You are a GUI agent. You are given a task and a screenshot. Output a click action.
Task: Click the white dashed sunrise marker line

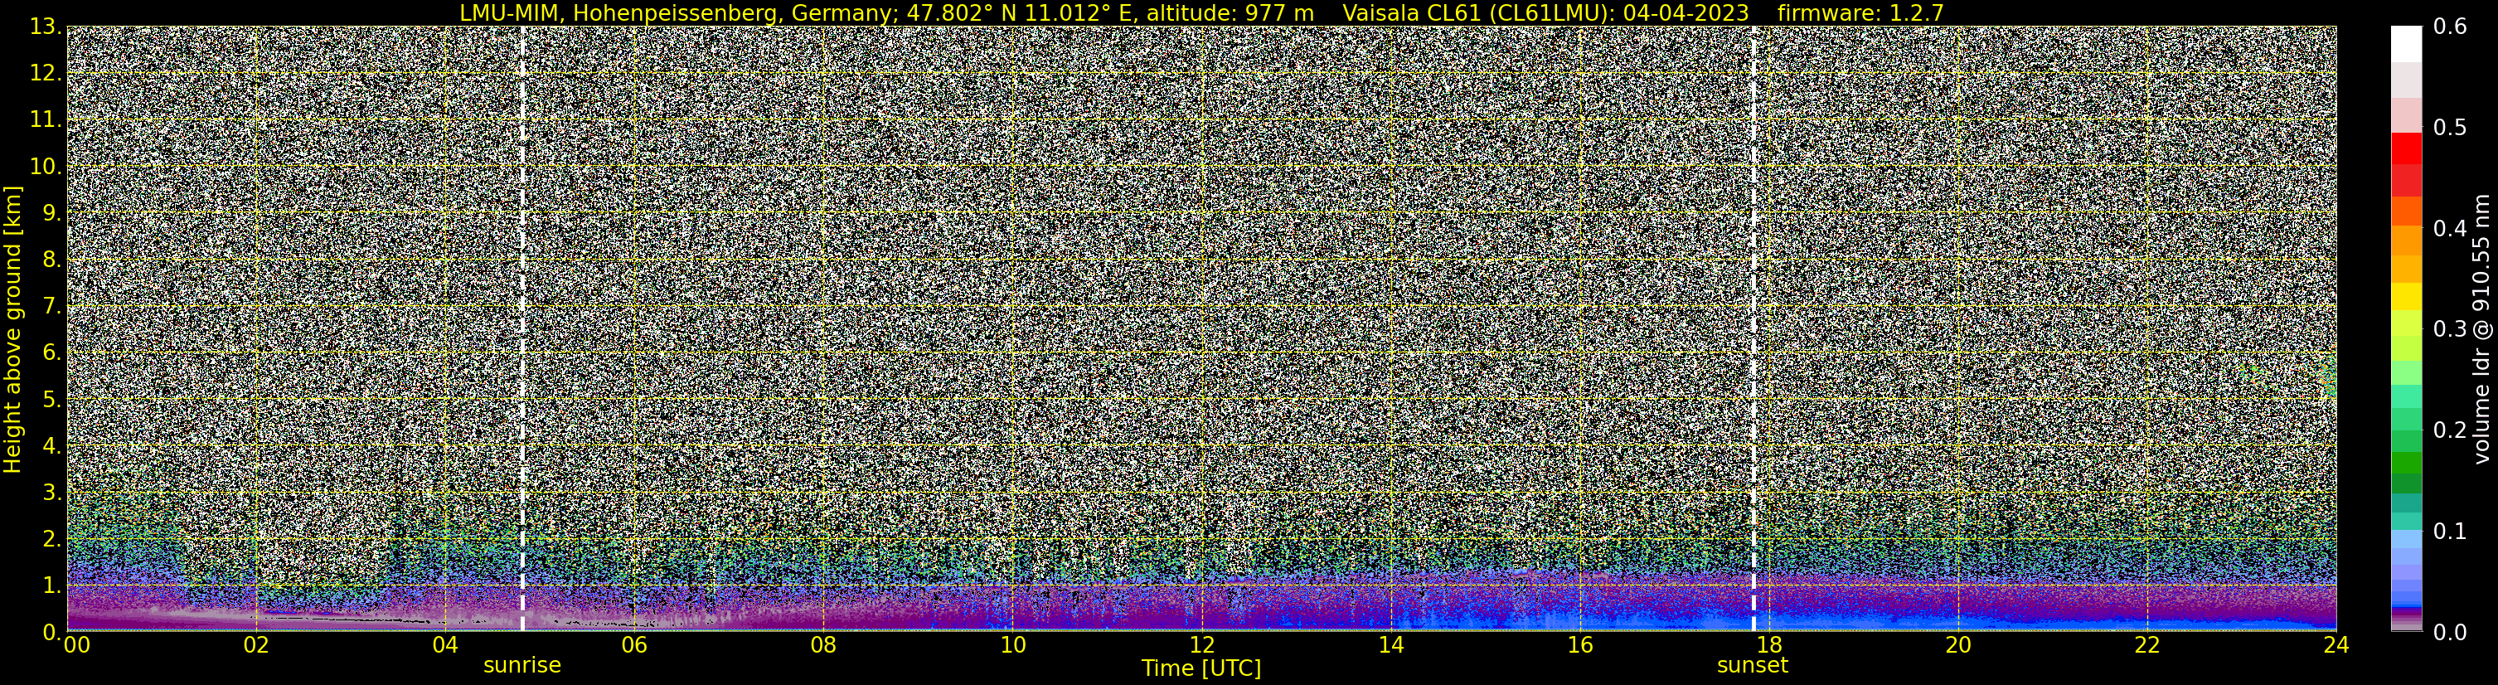(521, 328)
